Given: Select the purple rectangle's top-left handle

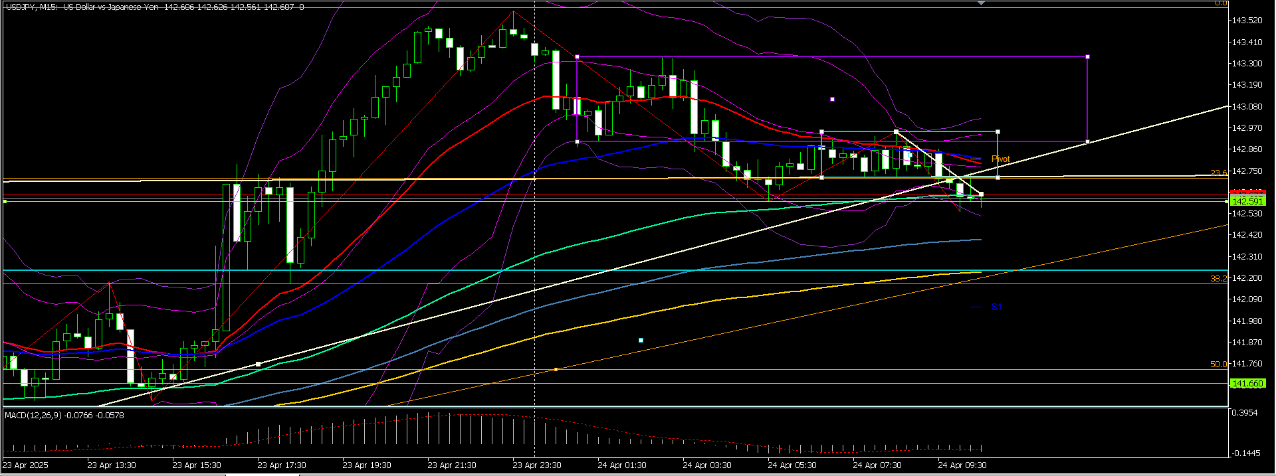Looking at the screenshot, I should pyautogui.click(x=577, y=57).
